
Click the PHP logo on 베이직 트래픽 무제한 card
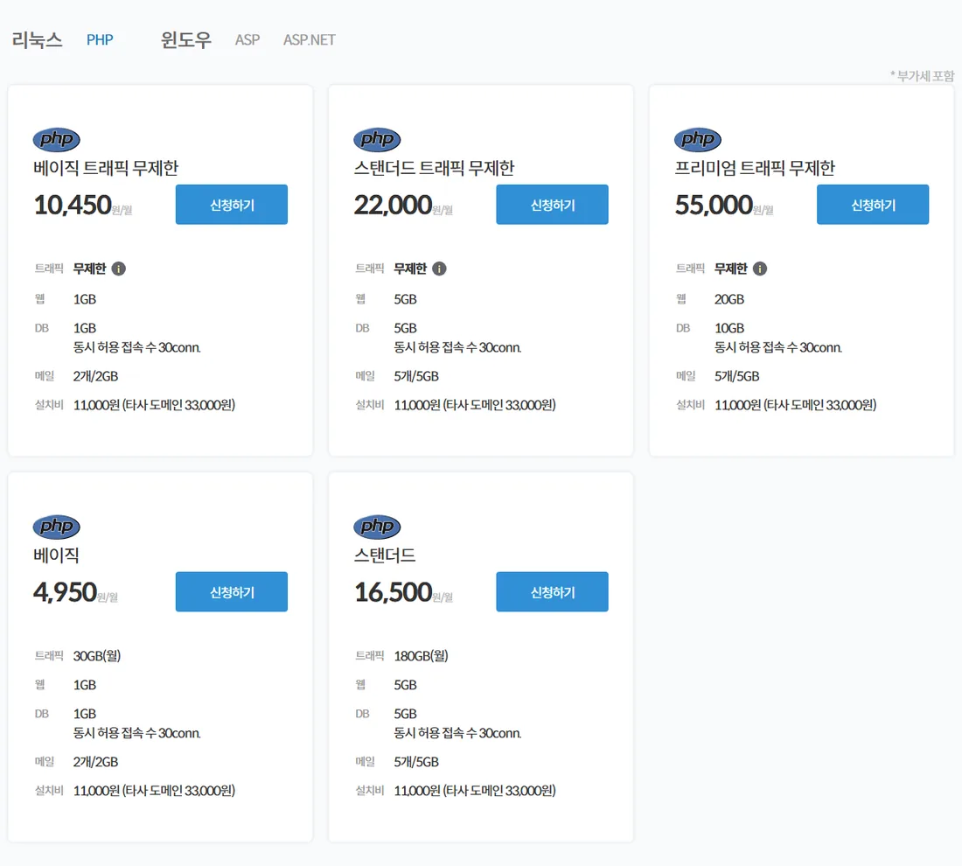coord(57,139)
